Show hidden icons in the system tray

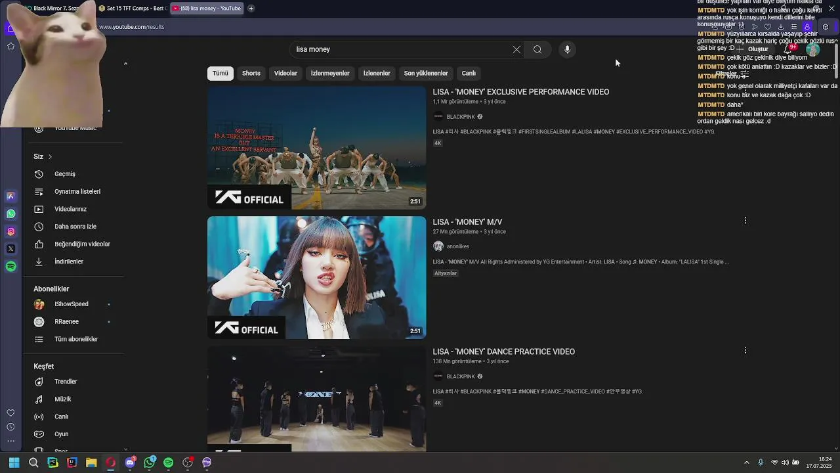[746, 462]
